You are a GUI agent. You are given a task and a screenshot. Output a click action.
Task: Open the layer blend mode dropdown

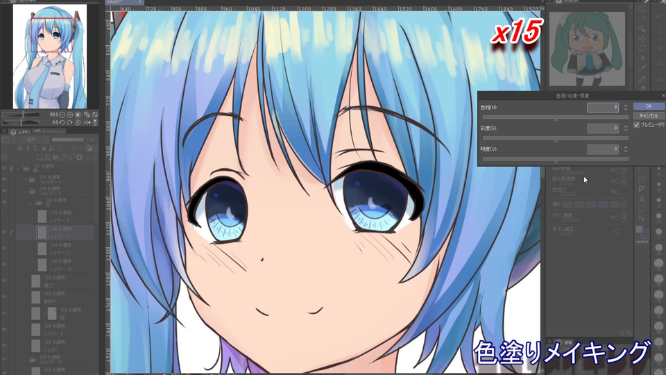[33, 140]
